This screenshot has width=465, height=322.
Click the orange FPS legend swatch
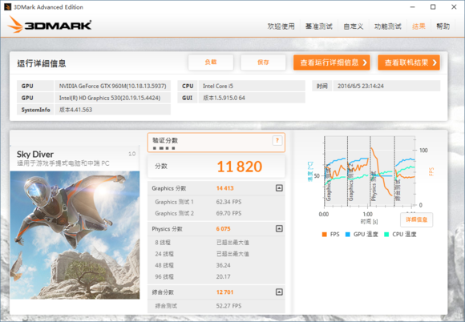point(324,235)
